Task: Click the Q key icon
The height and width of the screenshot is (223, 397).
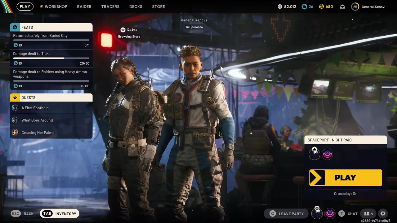Action: [x=272, y=214]
